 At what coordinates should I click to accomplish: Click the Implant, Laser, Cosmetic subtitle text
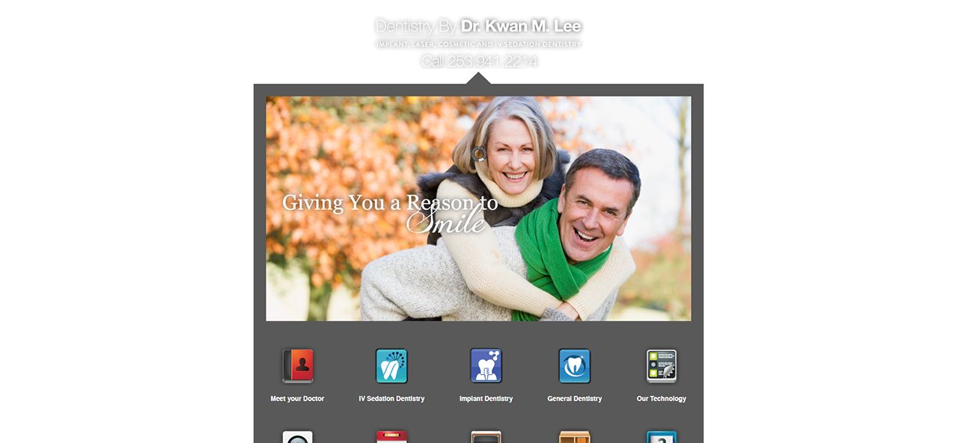[479, 45]
